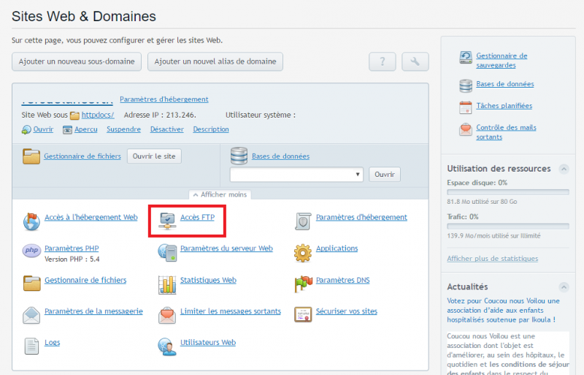584x375 pixels.
Task: Collapse the Actualités panel
Action: tap(564, 287)
